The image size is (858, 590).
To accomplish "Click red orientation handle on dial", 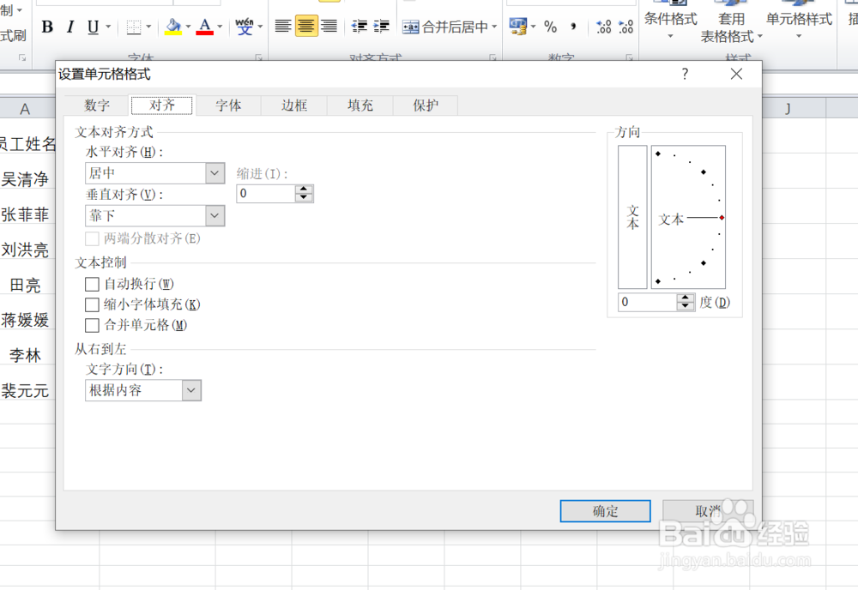I will coord(722,218).
